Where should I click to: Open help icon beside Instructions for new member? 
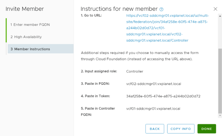(x=161, y=9)
